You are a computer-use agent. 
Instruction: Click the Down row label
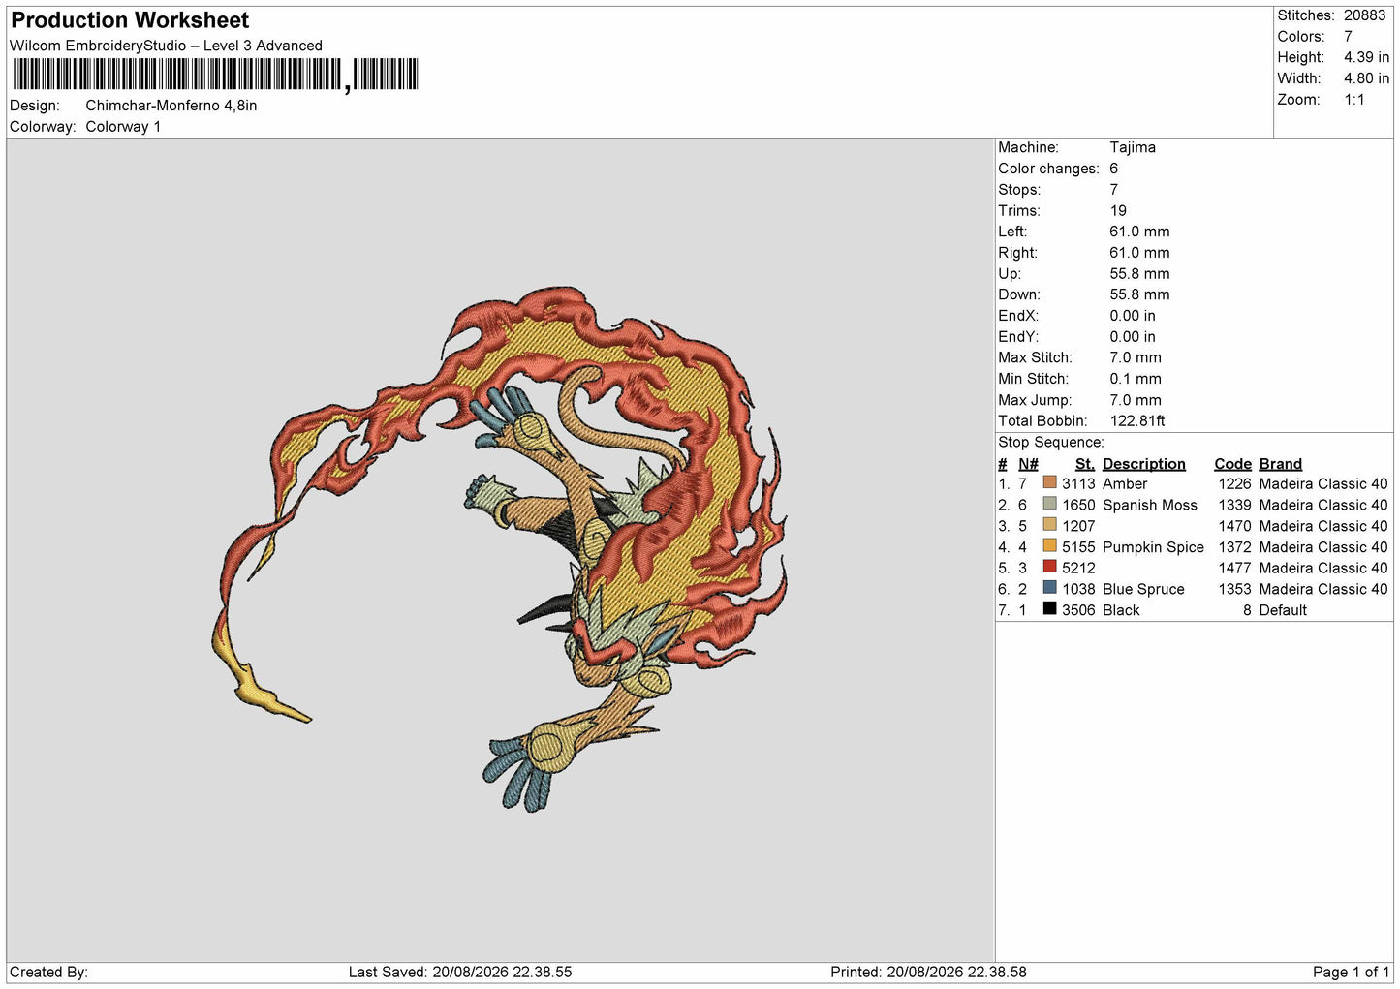click(x=1019, y=294)
